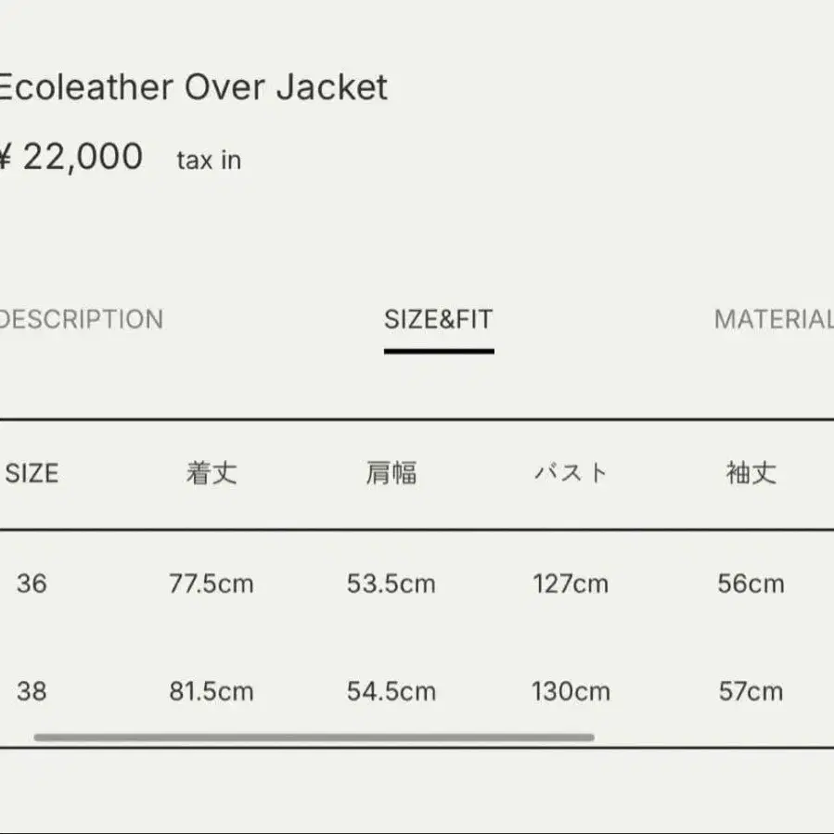Click the 袖丈 column header
834x834 pixels.
pos(751,474)
